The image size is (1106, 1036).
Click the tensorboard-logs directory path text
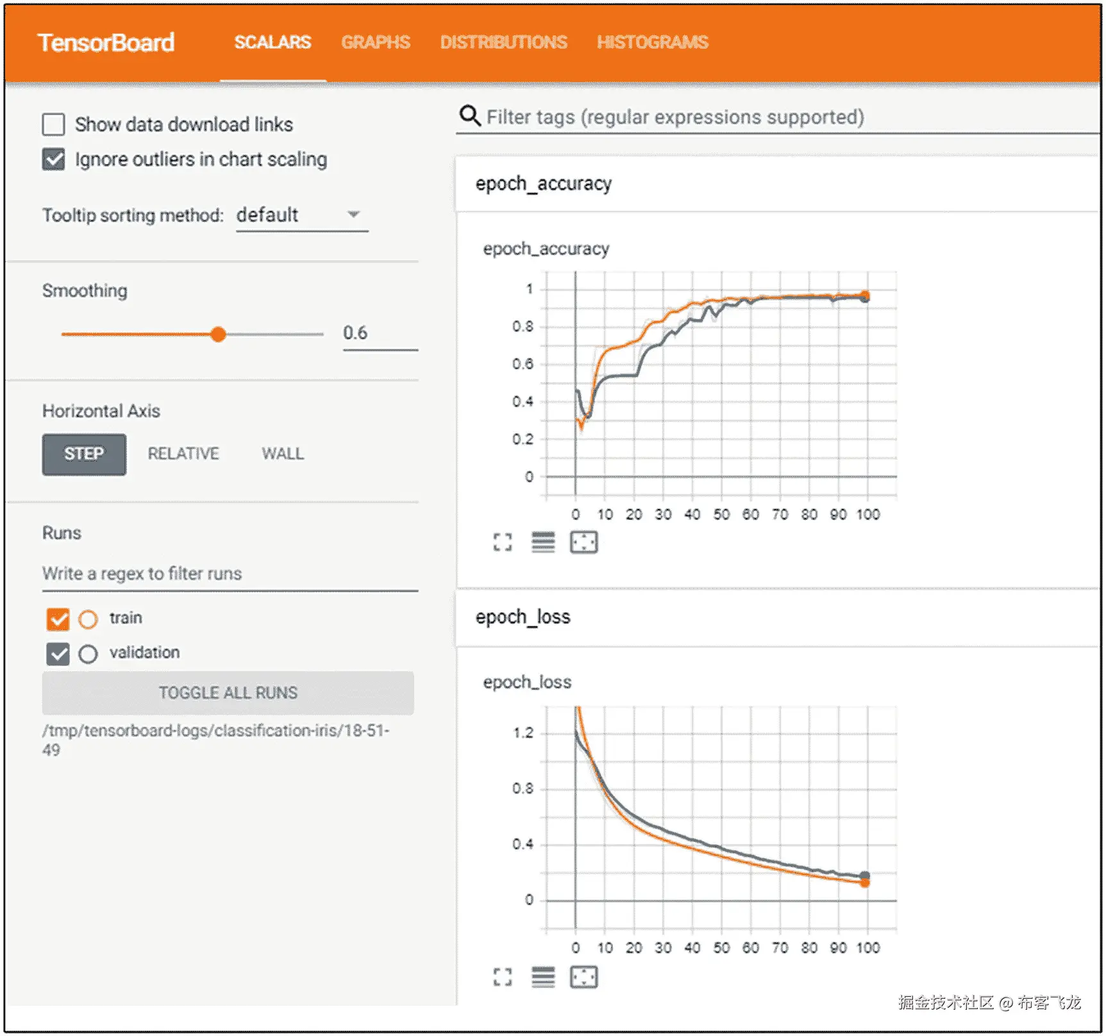[215, 740]
